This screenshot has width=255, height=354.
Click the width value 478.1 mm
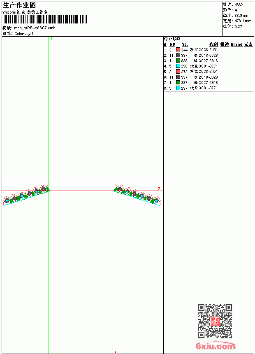[x=243, y=21]
